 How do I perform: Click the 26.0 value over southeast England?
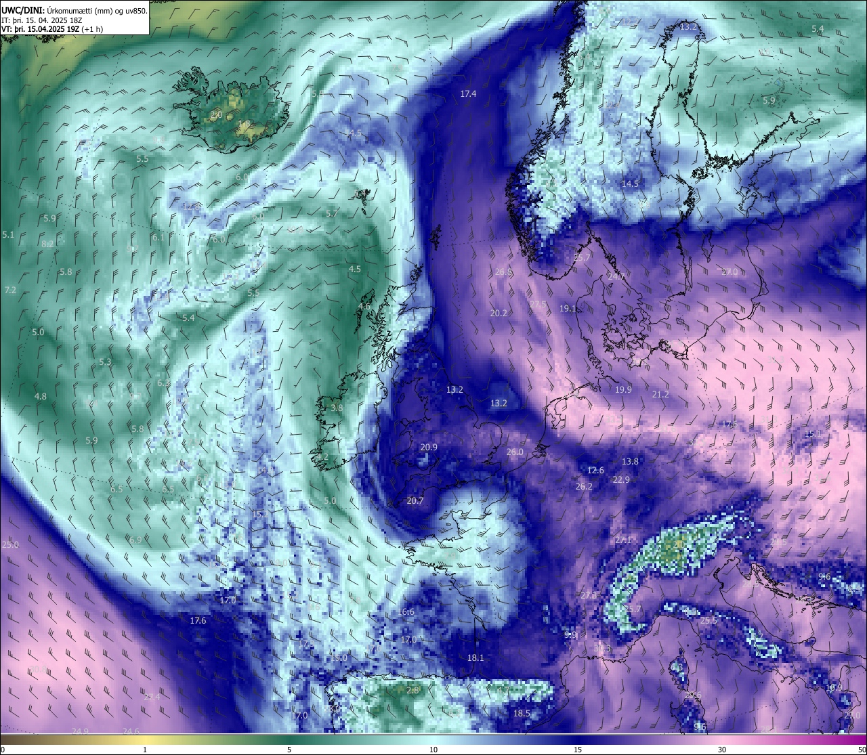pyautogui.click(x=515, y=452)
